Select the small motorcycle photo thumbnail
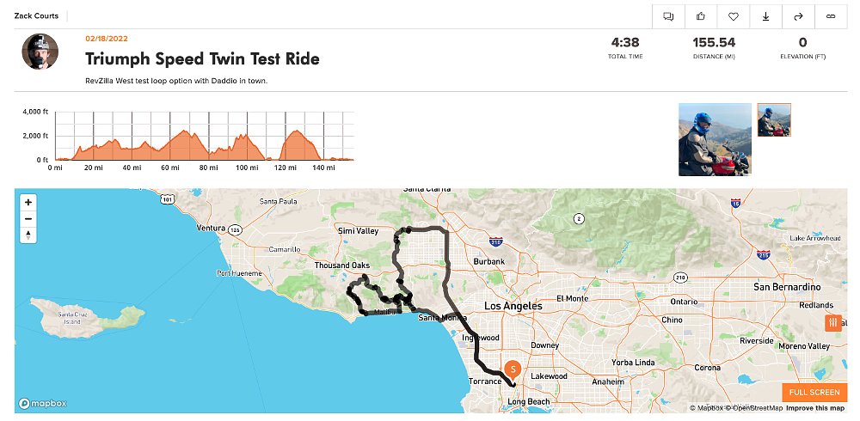This screenshot has height=421, width=860. pyautogui.click(x=774, y=120)
